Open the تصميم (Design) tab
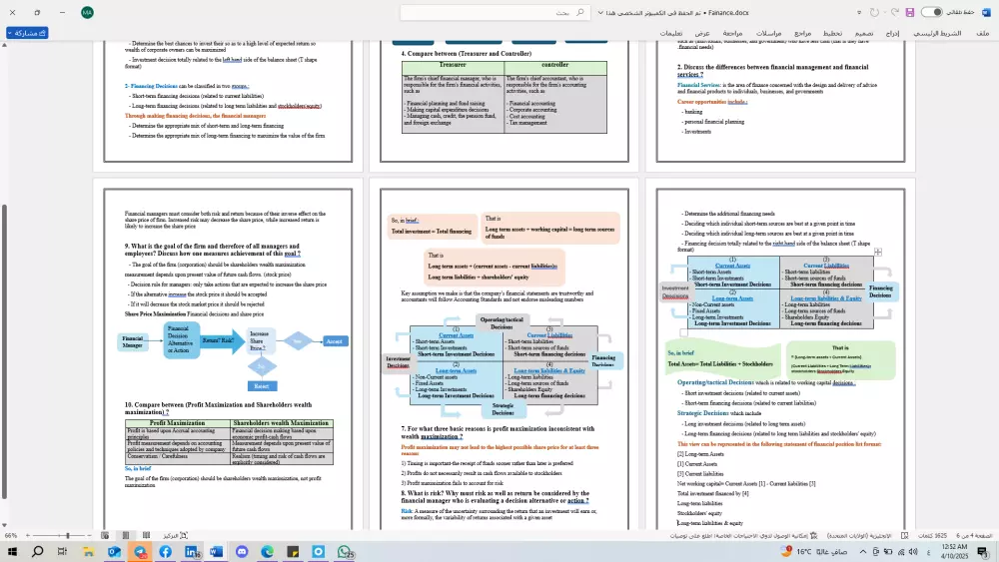 pyautogui.click(x=864, y=33)
